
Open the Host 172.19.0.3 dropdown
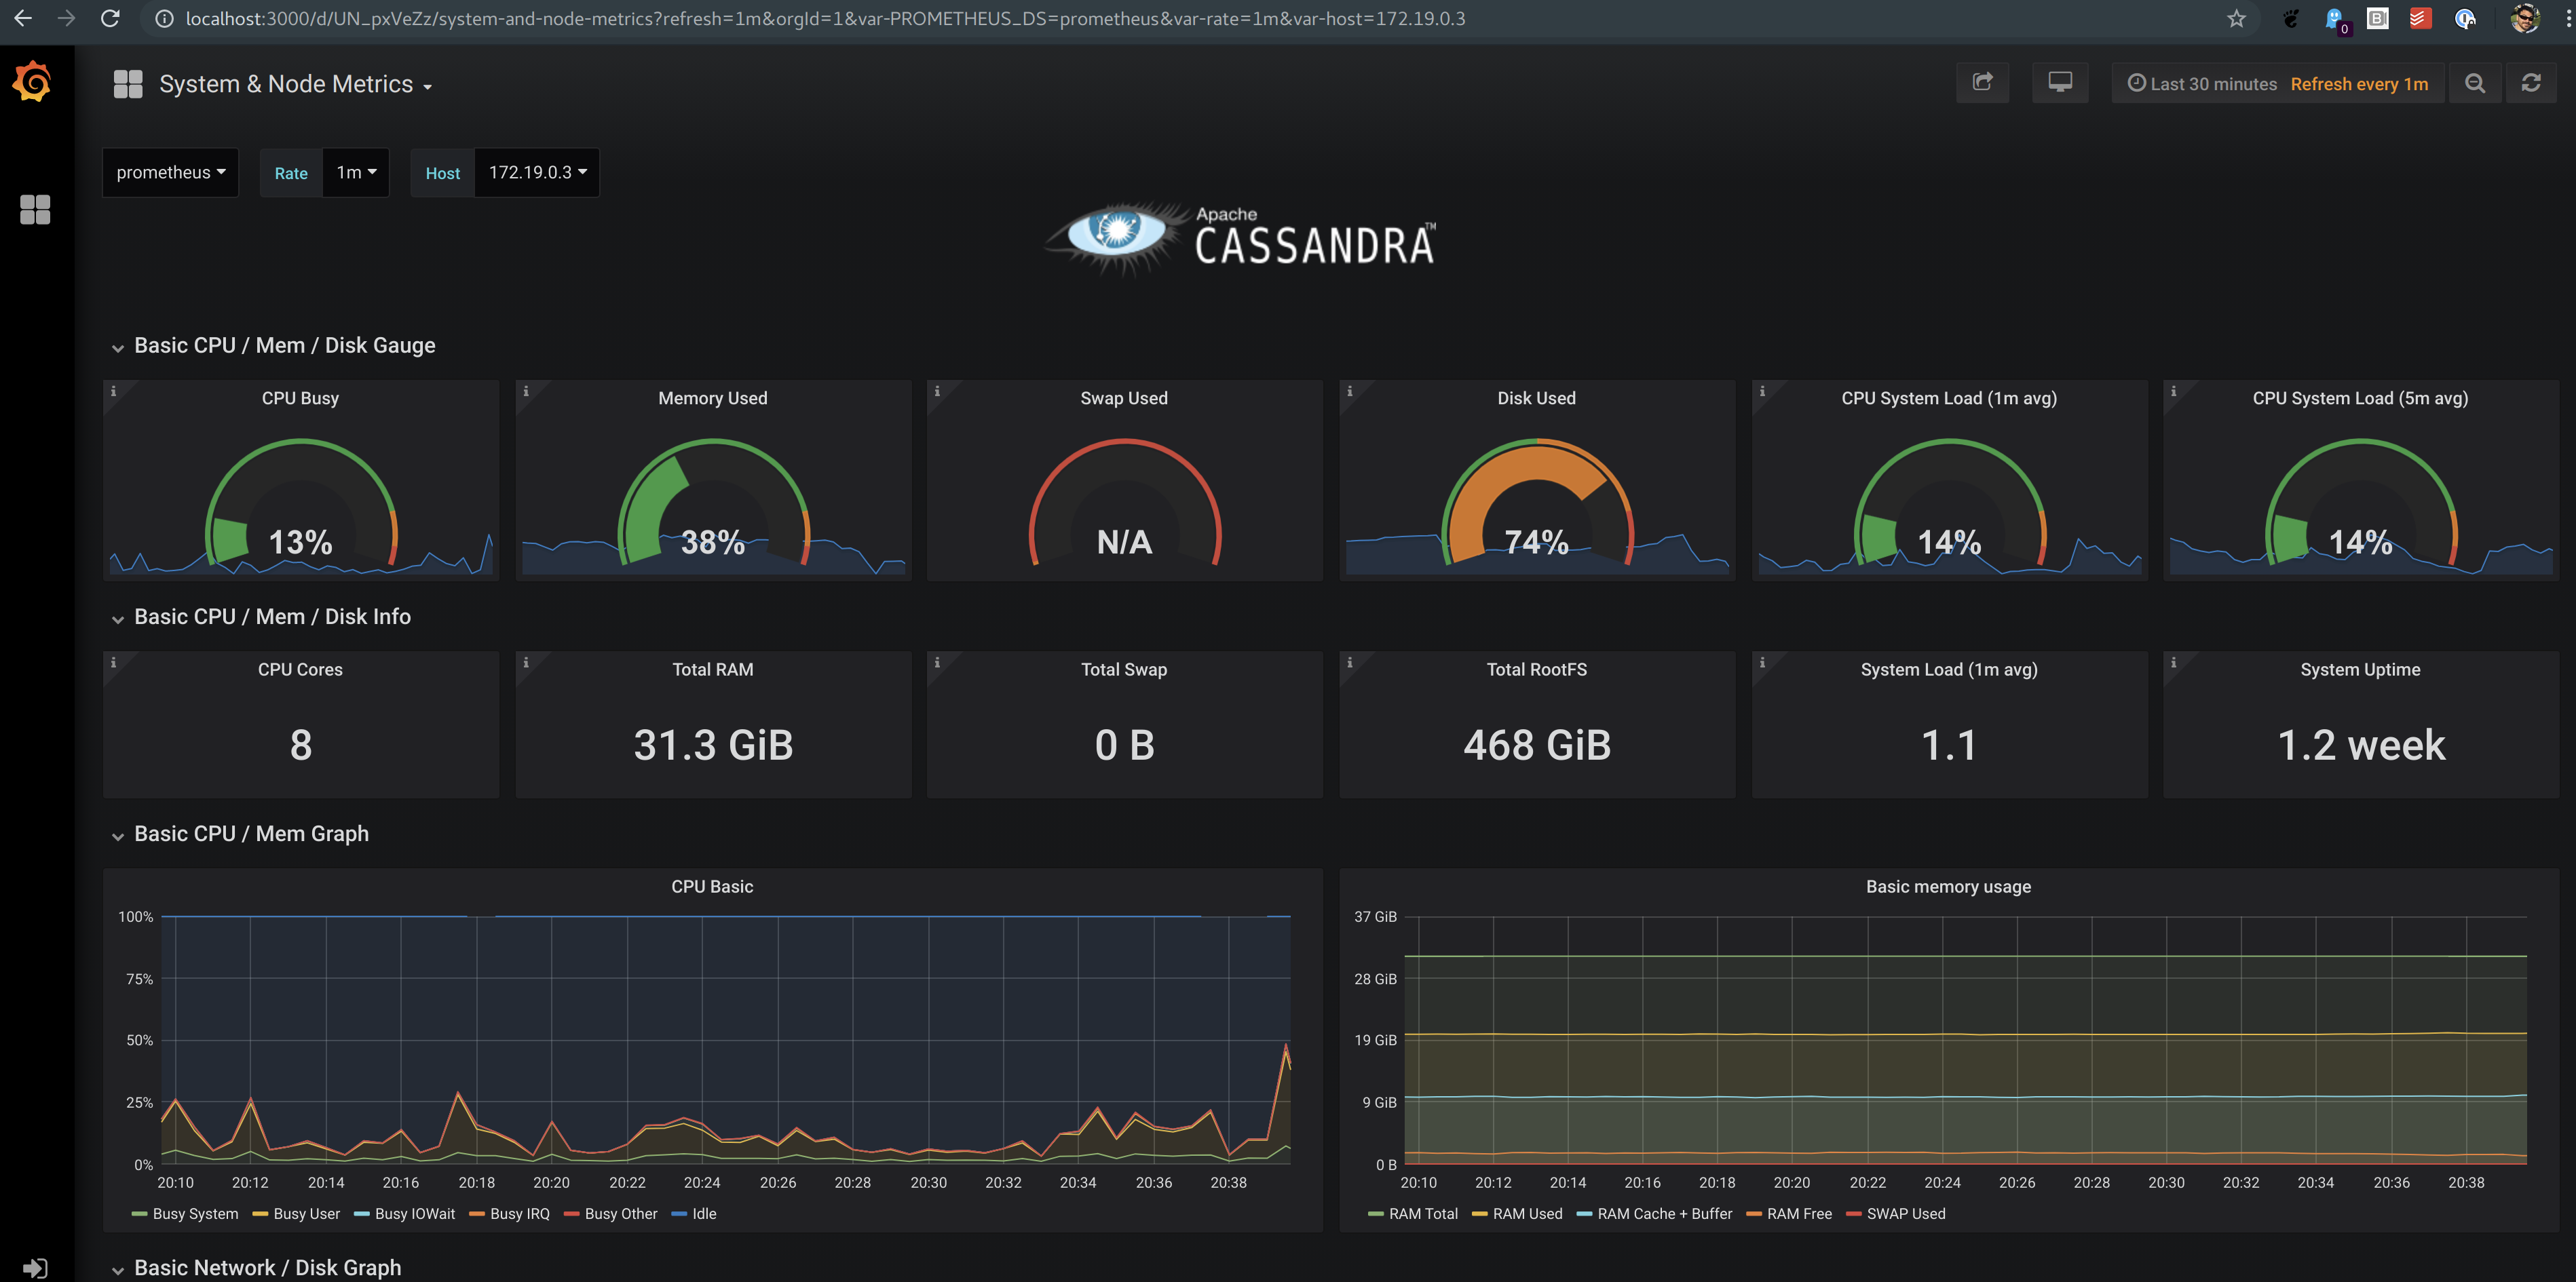click(537, 171)
